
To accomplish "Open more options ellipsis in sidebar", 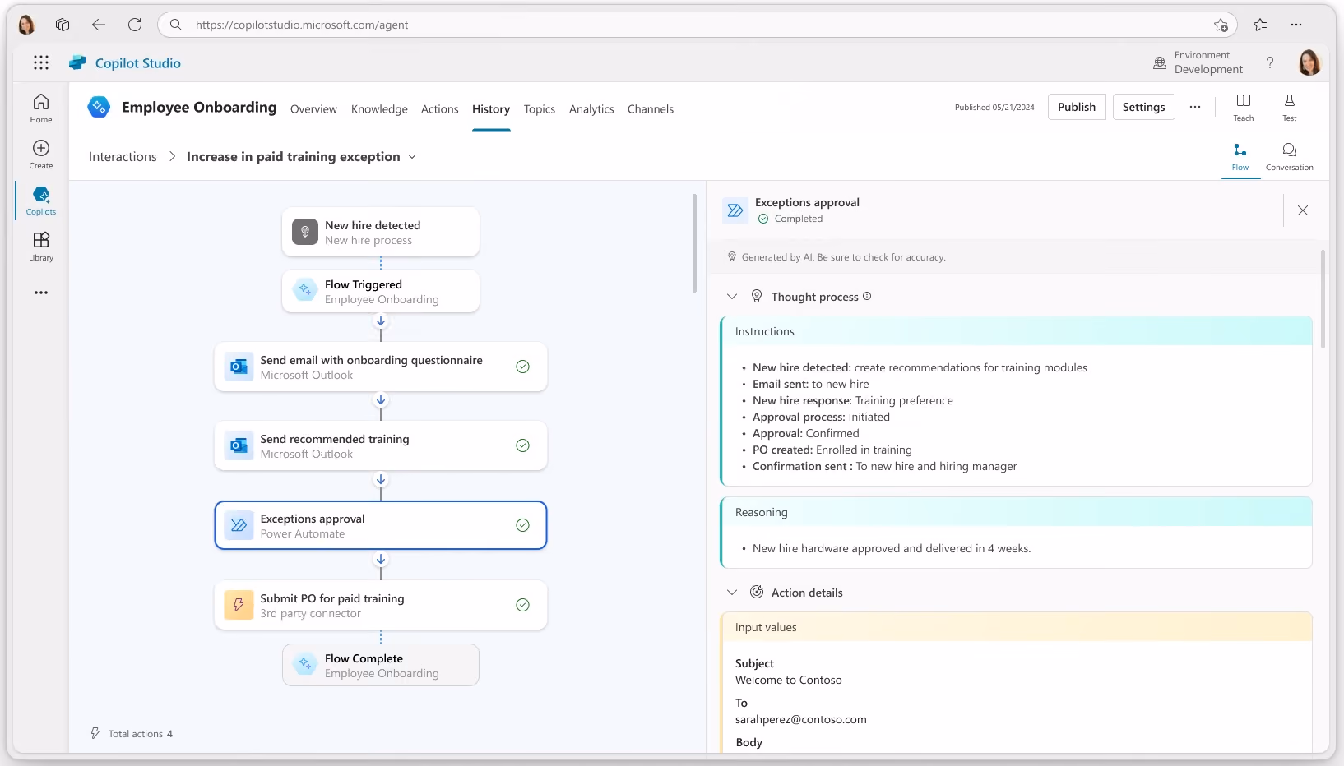I will 41,293.
